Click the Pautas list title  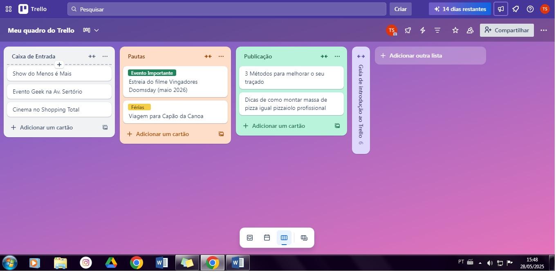point(137,56)
